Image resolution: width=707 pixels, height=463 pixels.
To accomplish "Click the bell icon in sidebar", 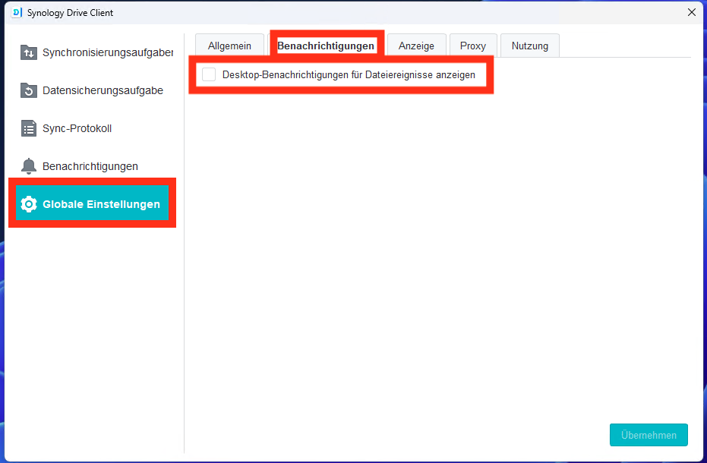I will tap(29, 166).
